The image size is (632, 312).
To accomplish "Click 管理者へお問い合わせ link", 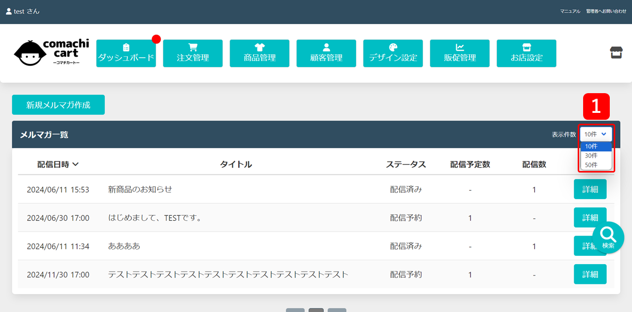I will point(606,11).
